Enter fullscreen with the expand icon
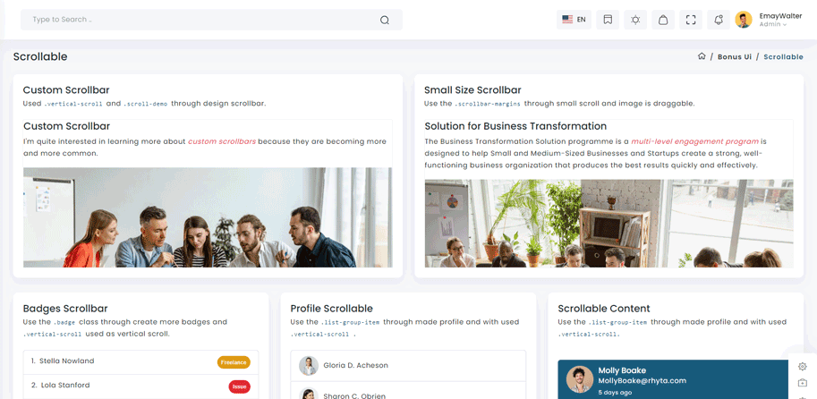 coord(691,20)
